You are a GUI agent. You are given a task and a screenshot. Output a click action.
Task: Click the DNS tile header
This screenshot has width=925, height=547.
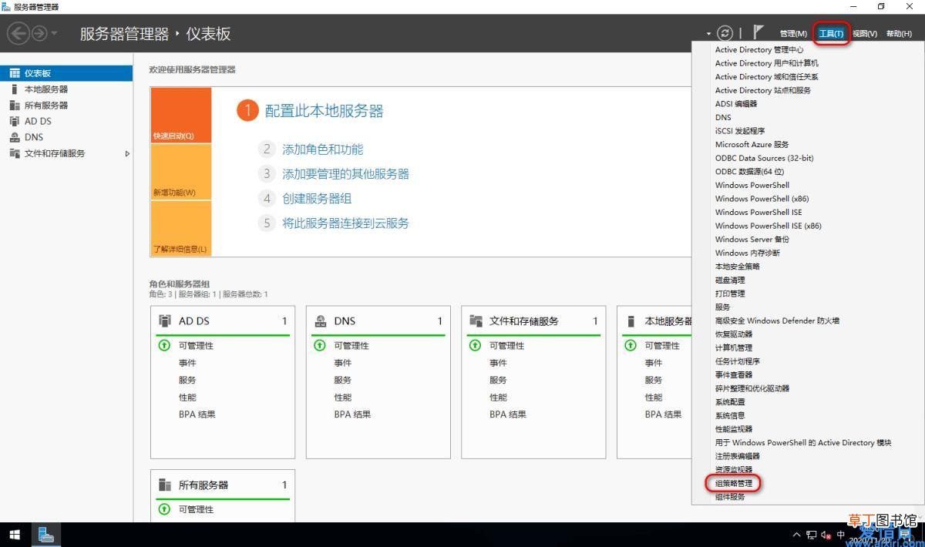[x=378, y=320]
